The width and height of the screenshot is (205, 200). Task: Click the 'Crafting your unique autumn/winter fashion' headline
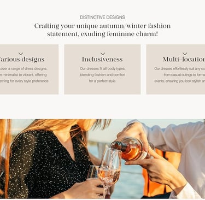[102, 26]
